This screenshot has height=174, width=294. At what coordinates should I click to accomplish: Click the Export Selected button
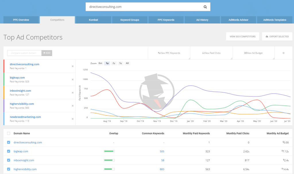click(x=277, y=36)
